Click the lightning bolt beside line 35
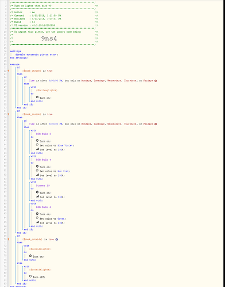 8,114
